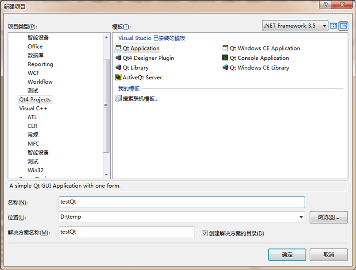
Task: Select the Qt Windows CE Application icon
Action: 225,48
